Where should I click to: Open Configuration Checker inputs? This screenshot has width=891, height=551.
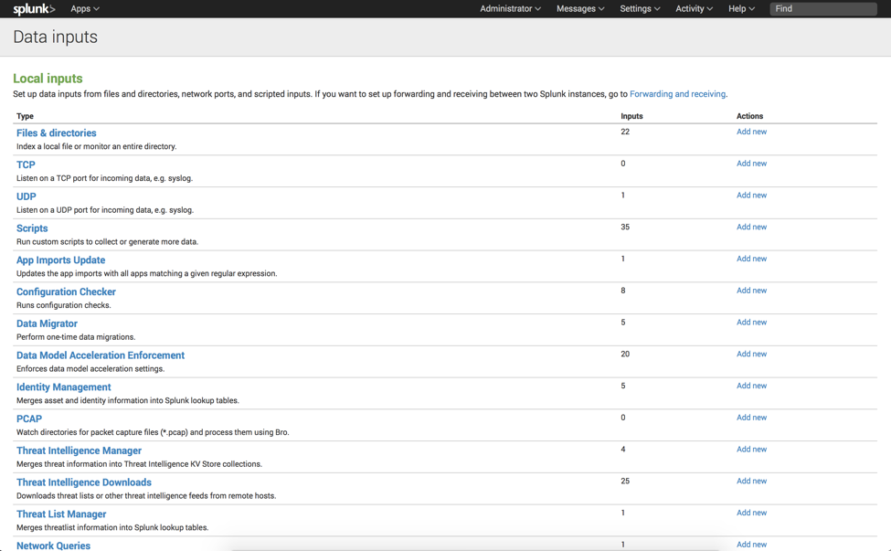pyautogui.click(x=66, y=292)
